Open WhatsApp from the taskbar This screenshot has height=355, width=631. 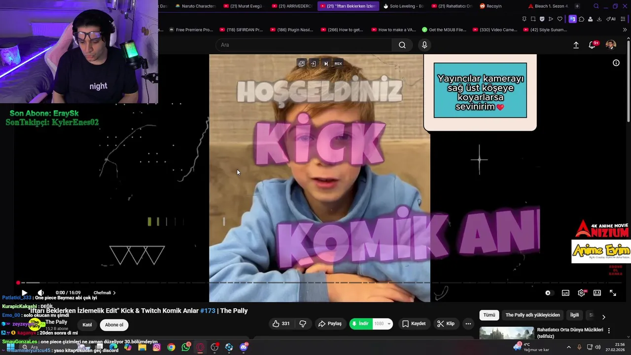click(186, 347)
